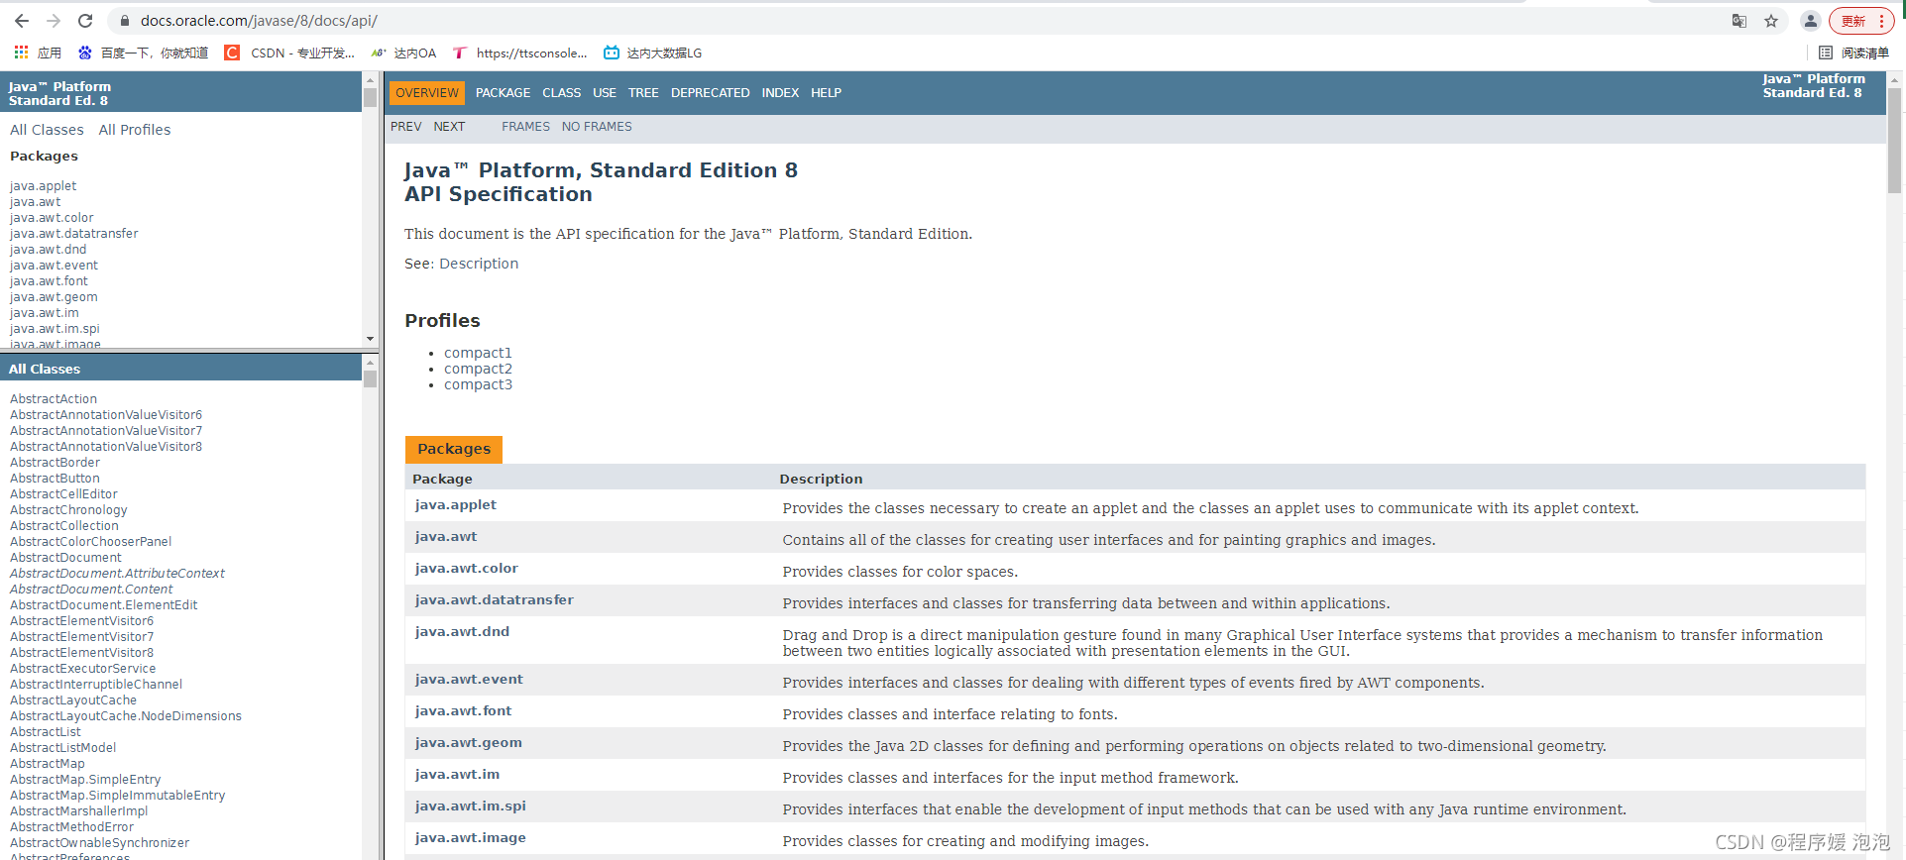This screenshot has height=860, width=1906.
Task: Open the USE navigation item
Action: coord(605,92)
